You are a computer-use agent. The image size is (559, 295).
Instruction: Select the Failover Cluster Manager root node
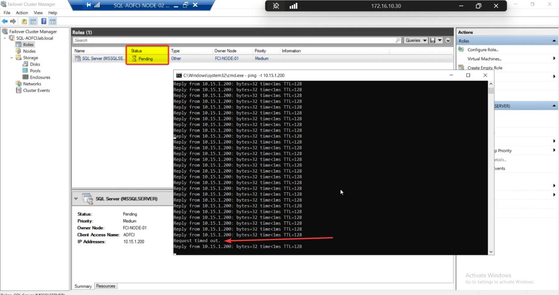click(x=33, y=32)
